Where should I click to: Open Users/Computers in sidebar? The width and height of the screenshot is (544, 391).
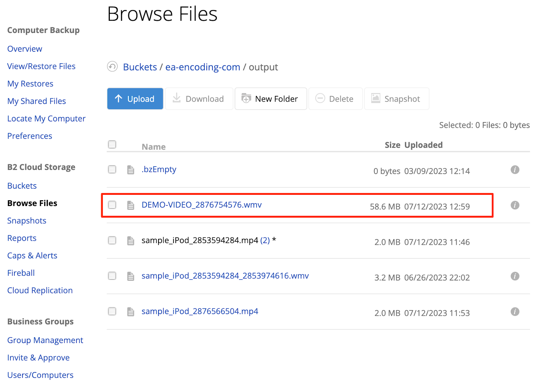40,375
